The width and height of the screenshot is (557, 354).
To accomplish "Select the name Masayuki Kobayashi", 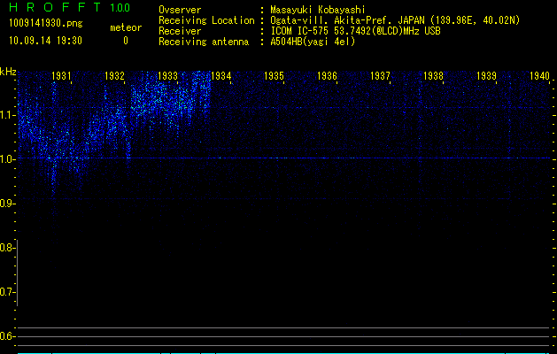I will click(318, 10).
